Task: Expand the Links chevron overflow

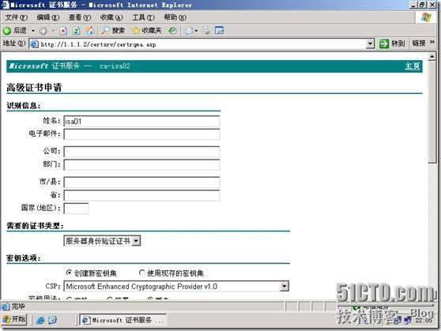Action: tap(432, 42)
